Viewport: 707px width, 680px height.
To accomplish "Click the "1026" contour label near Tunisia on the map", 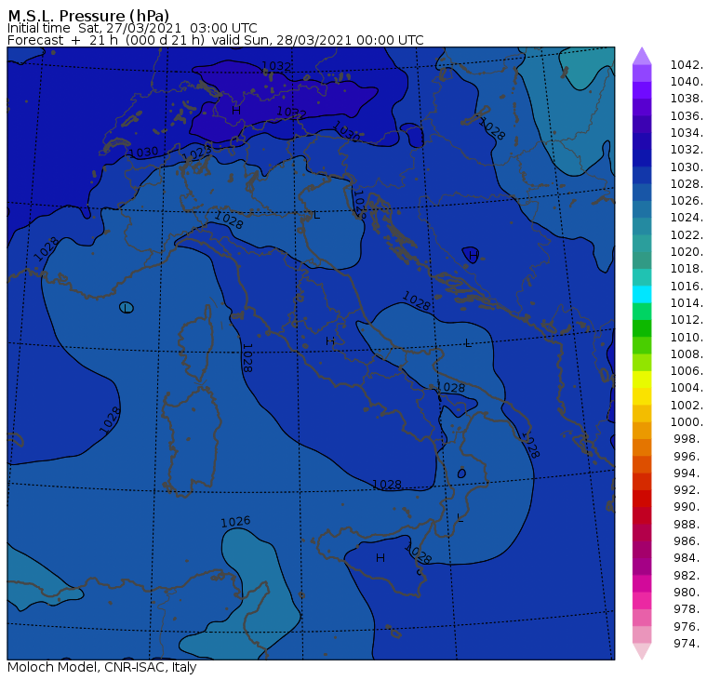I will pos(235,522).
